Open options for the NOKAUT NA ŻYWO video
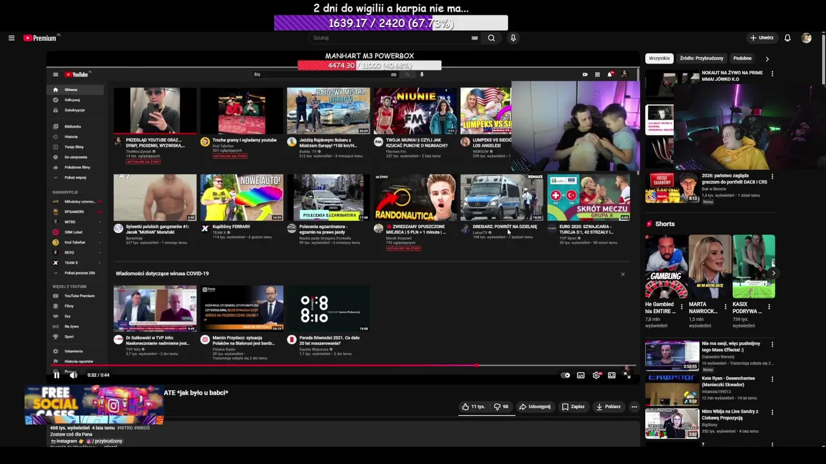 772,74
